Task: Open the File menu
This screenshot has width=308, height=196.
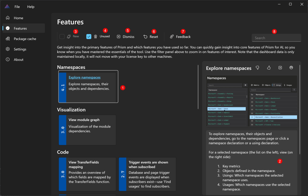Action: coord(17,7)
